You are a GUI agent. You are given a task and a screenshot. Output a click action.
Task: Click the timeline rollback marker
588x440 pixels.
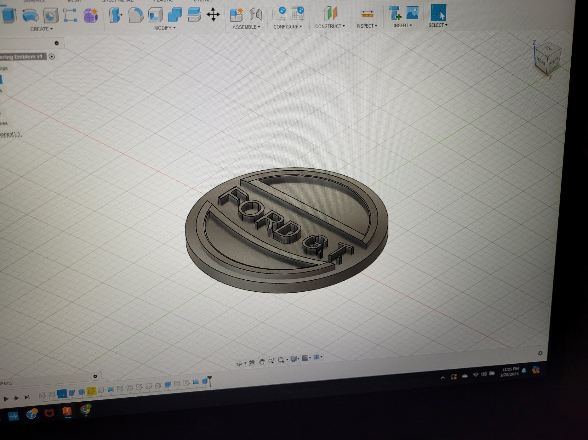coord(210,381)
